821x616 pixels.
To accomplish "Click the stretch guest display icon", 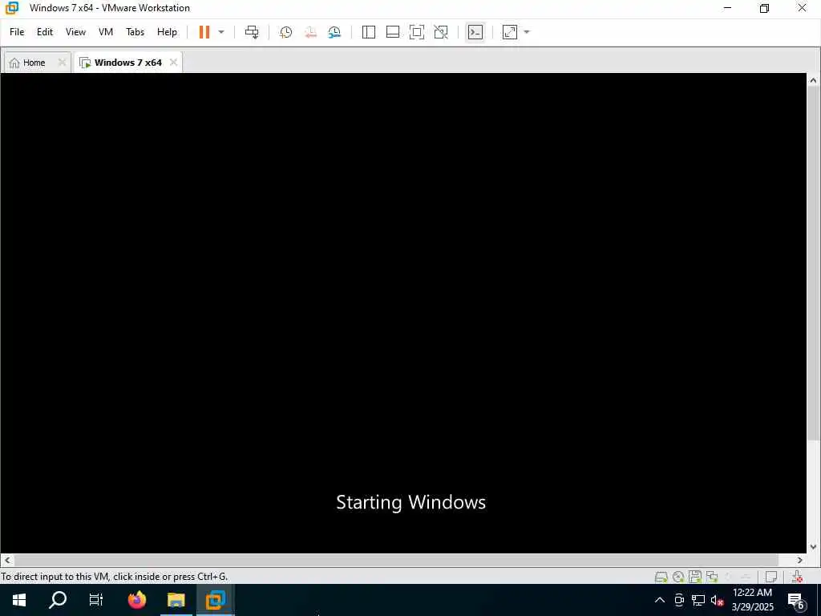I will [509, 32].
